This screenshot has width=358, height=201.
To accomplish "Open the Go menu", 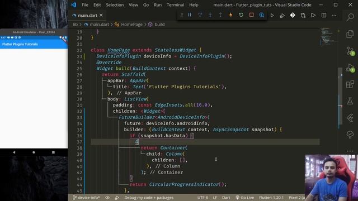I will [146, 5].
